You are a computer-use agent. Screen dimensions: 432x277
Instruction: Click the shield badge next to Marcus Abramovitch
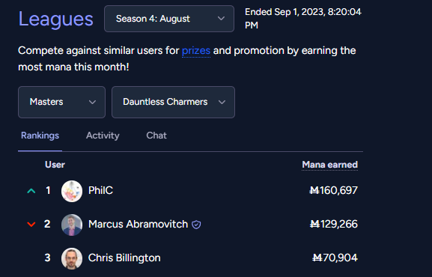pos(196,225)
